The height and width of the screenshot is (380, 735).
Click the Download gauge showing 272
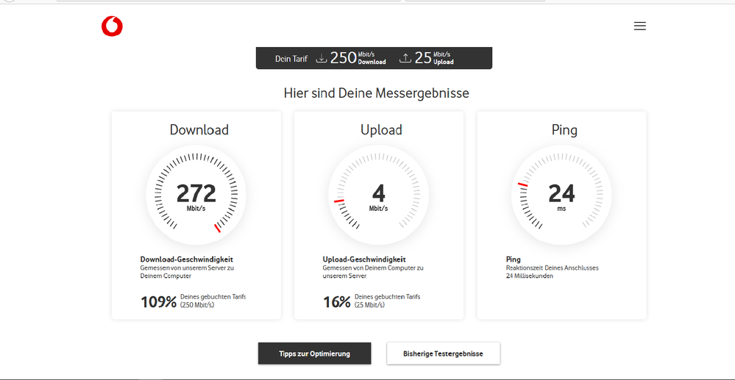(196, 195)
